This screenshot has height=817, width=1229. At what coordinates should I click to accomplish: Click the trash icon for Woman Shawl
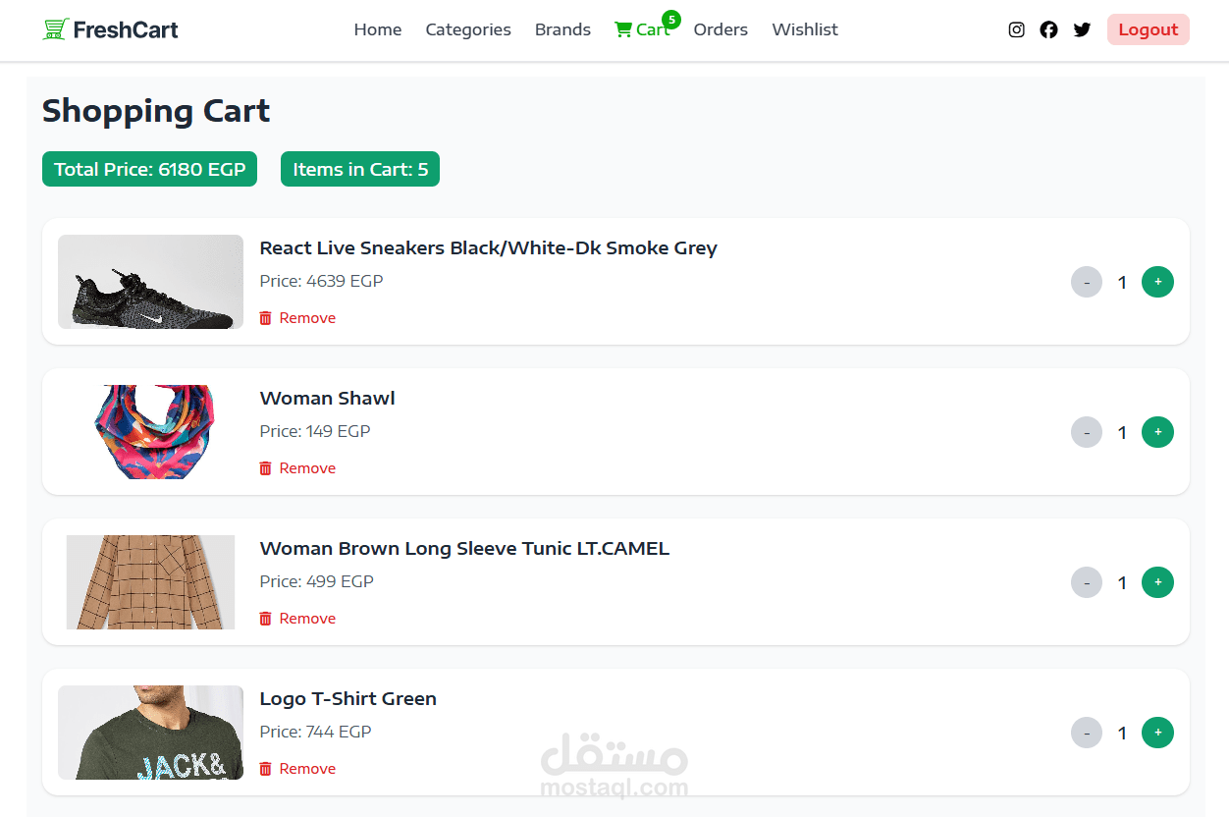265,468
